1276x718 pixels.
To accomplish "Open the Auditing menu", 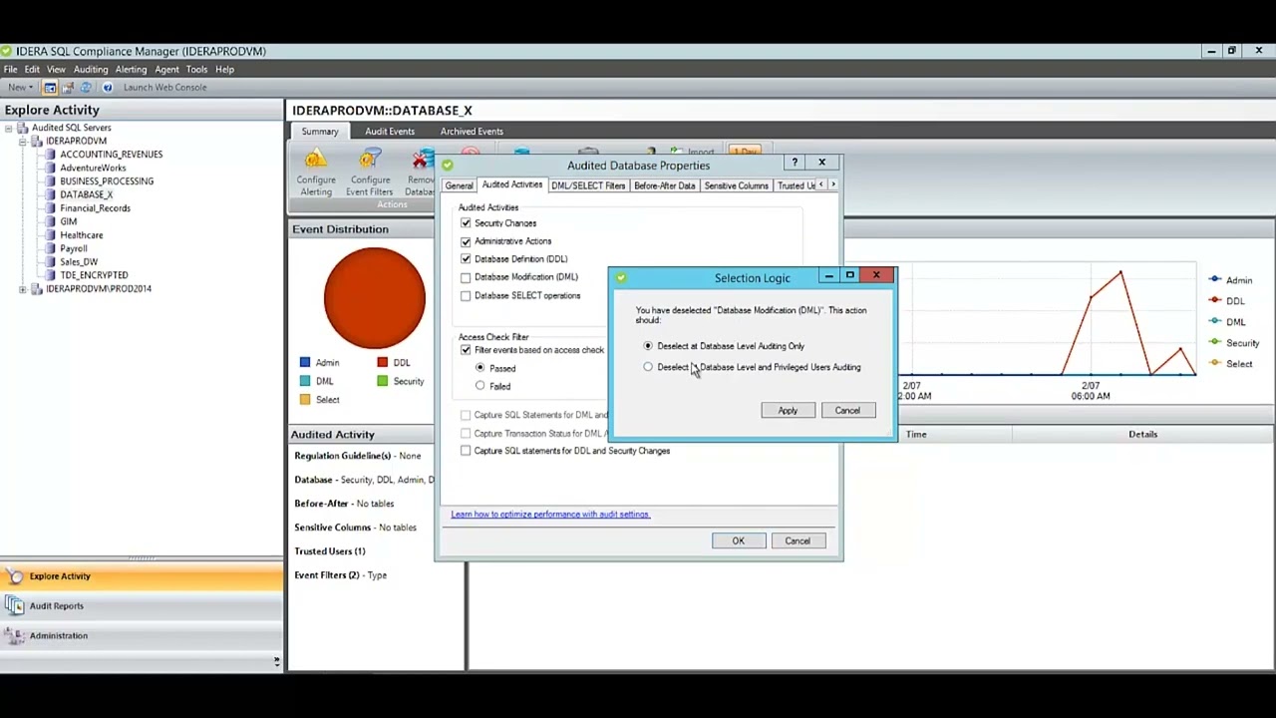I will click(90, 70).
